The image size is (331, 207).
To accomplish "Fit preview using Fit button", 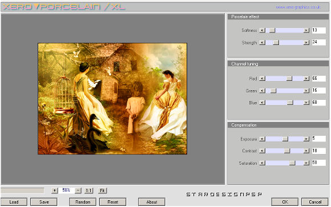I will coord(102,190).
